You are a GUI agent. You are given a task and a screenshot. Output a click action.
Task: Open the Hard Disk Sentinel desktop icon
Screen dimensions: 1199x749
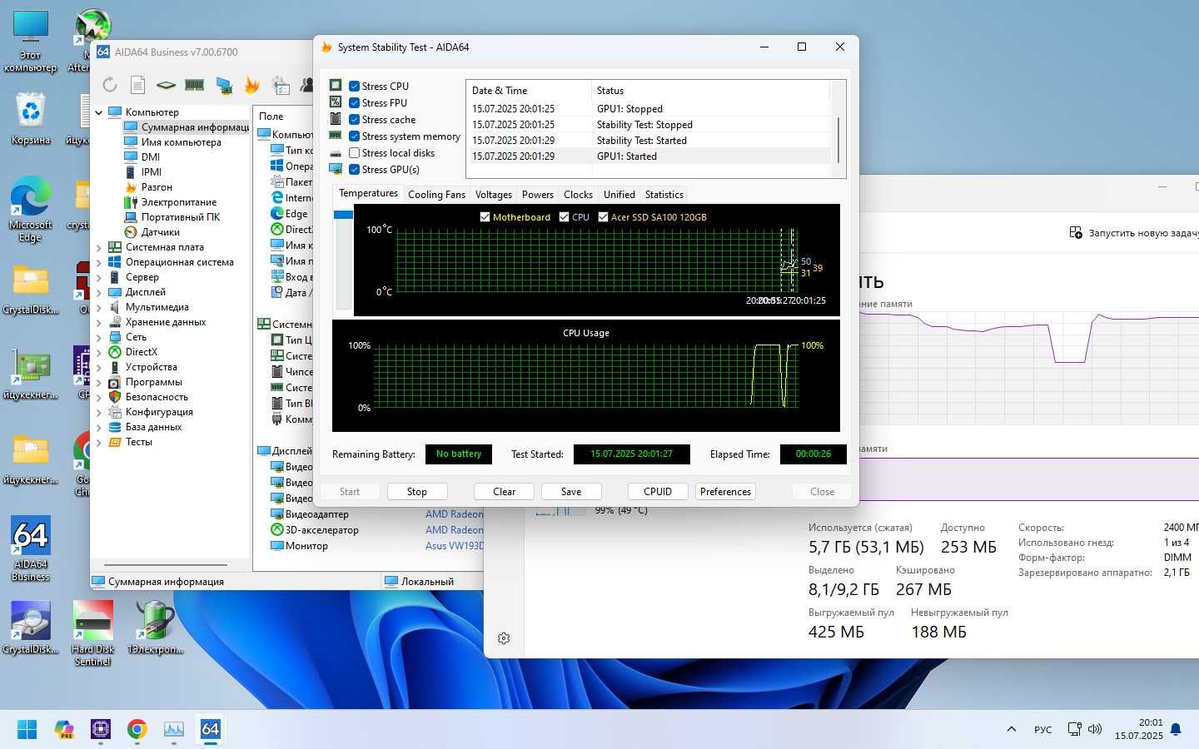pos(92,633)
